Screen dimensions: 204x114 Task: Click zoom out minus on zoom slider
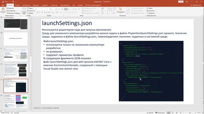(x=184, y=113)
